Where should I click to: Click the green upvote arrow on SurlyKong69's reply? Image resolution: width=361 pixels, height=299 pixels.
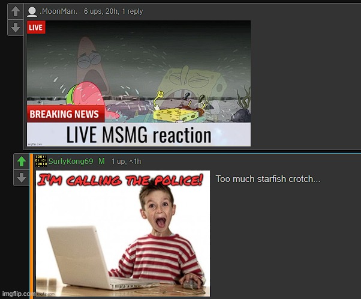(22, 162)
